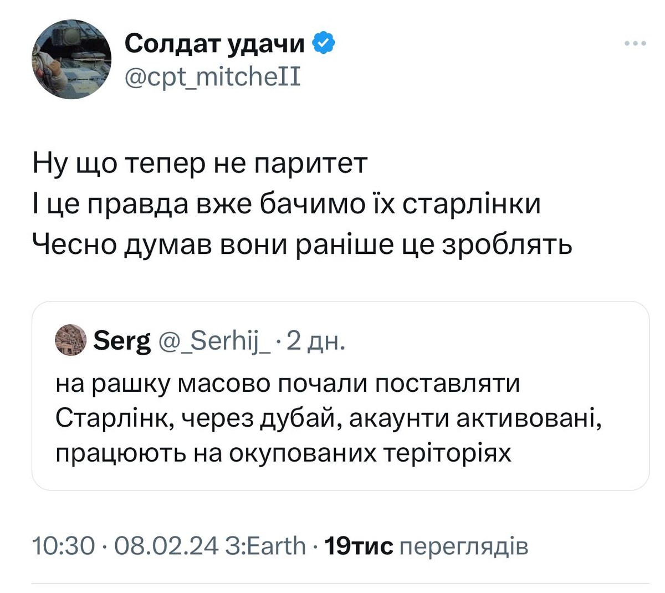The height and width of the screenshot is (593, 665).
Task: Click the 10:30 post time
Action: [64, 546]
